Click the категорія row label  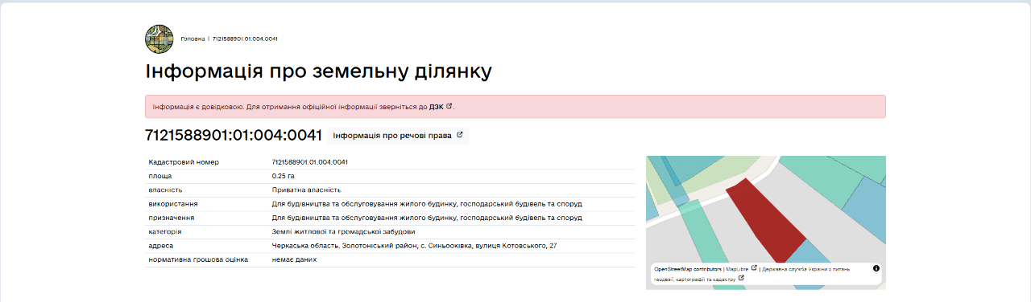[165, 231]
